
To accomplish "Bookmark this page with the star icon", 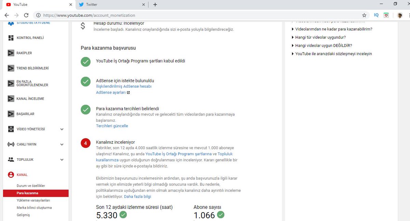I will click(364, 15).
